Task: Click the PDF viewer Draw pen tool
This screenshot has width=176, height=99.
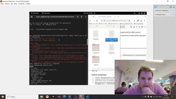Action: tap(139, 27)
